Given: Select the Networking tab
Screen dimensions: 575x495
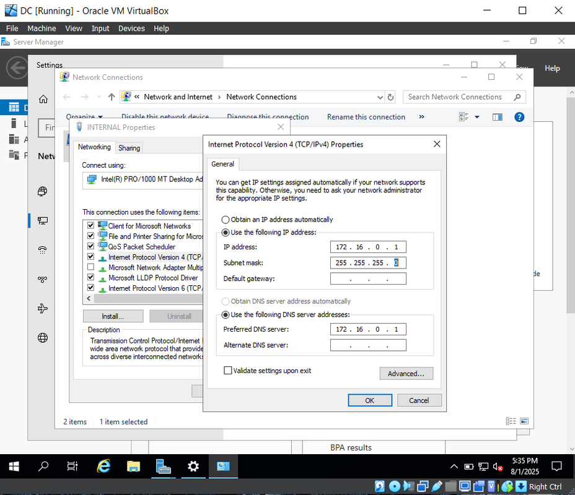Looking at the screenshot, I should [94, 147].
